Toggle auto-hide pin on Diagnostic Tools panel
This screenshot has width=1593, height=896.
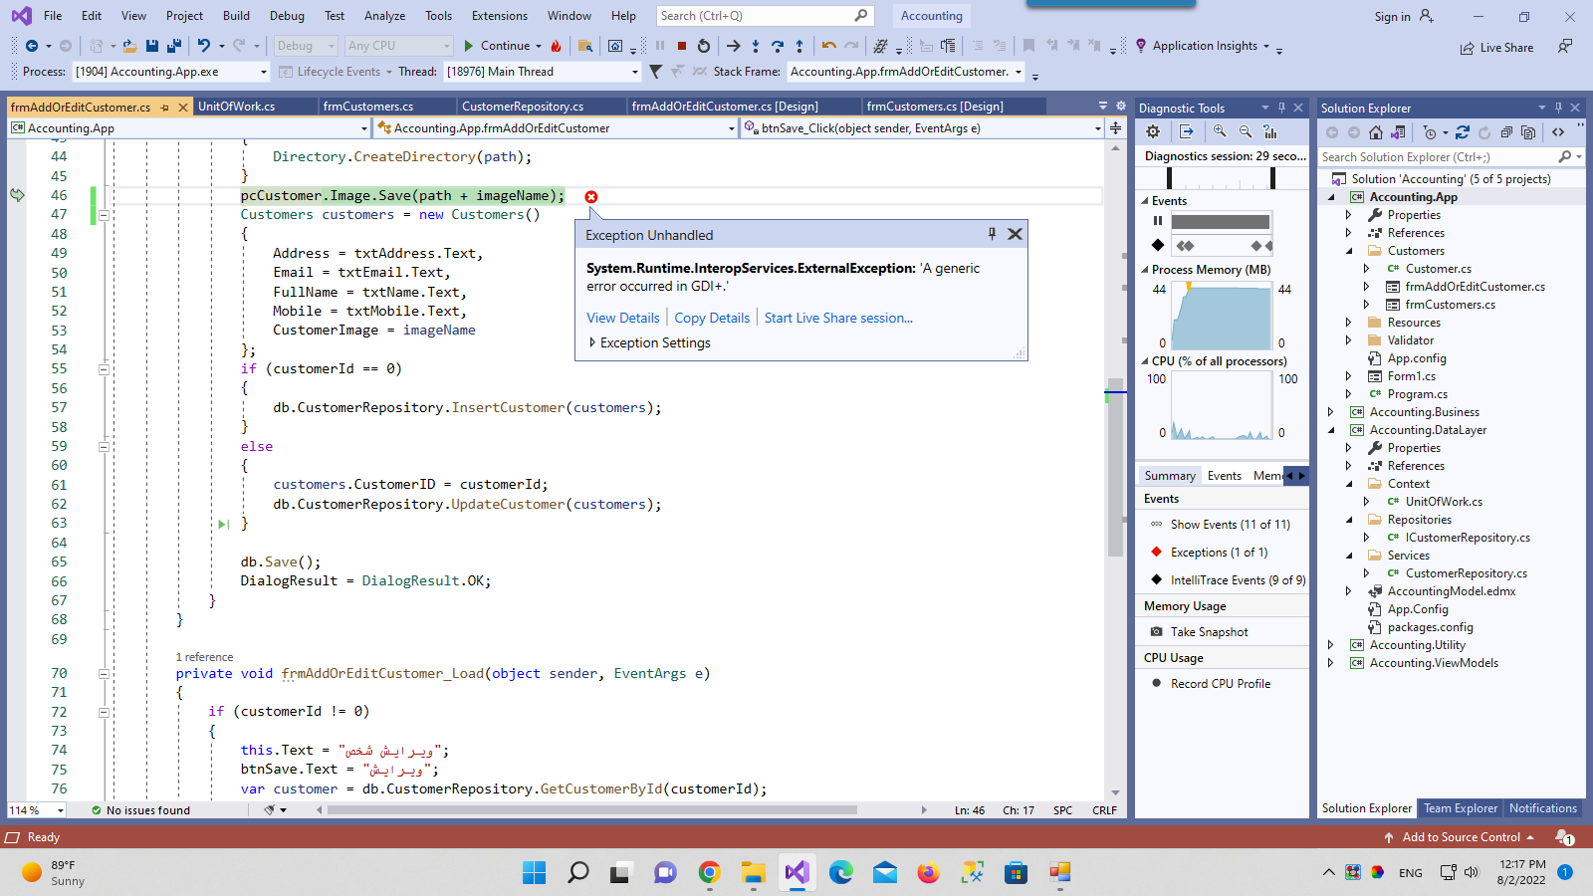pos(1281,108)
